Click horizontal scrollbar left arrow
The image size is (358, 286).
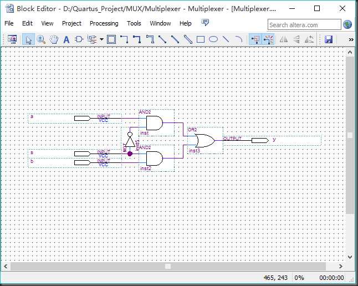(6, 267)
